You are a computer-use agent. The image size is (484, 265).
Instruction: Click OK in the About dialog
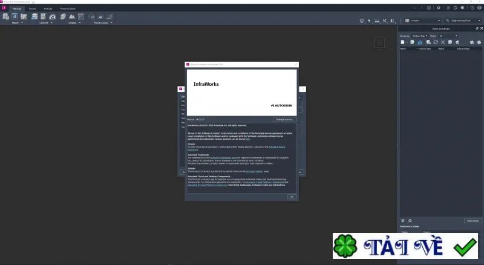pyautogui.click(x=292, y=197)
